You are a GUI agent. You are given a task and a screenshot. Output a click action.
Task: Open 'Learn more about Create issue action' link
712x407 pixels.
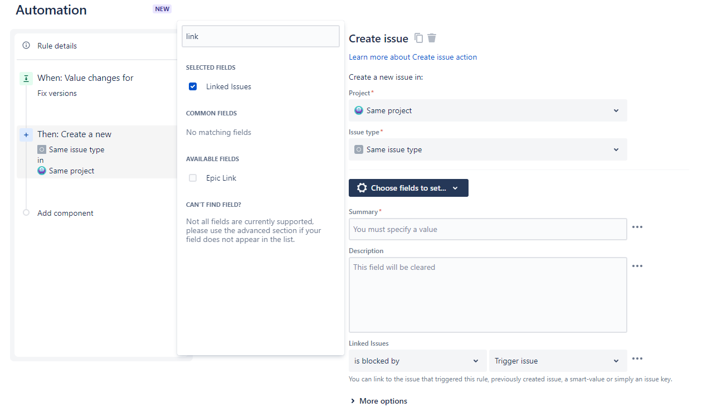[x=412, y=56]
